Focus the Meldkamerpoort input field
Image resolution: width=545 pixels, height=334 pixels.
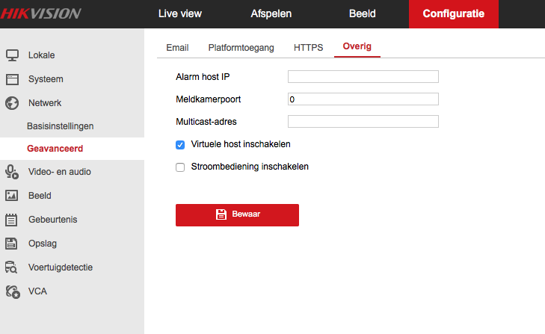click(x=363, y=99)
